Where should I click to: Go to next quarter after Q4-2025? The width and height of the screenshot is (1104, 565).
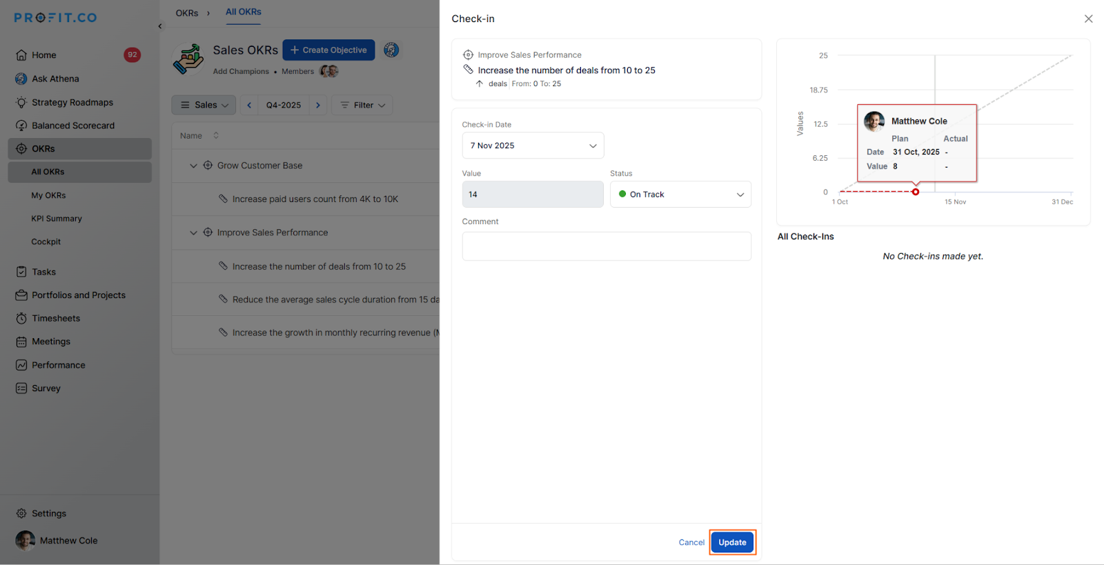tap(318, 105)
